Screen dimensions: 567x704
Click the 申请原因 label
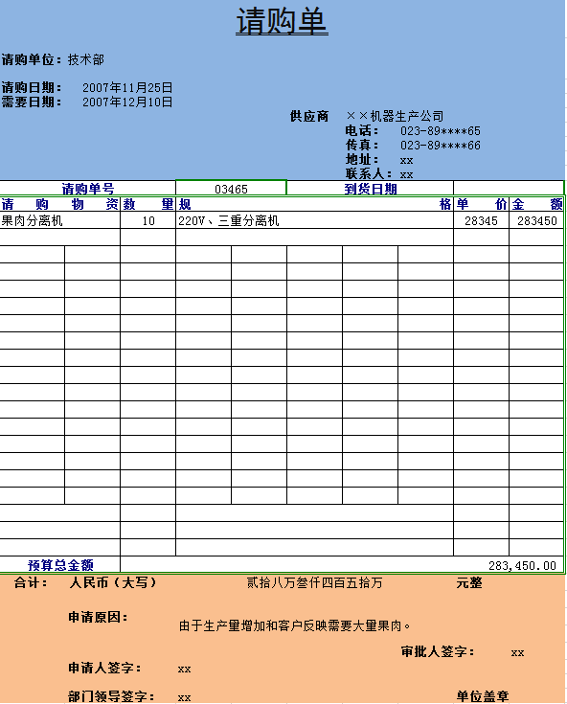click(x=98, y=618)
